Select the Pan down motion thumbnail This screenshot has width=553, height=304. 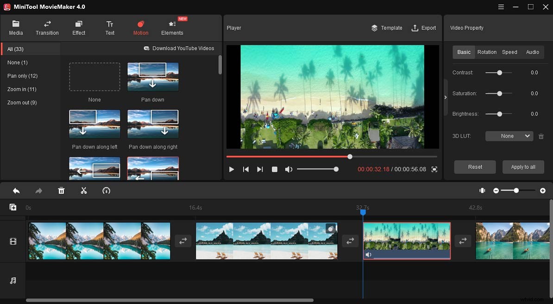pos(153,77)
